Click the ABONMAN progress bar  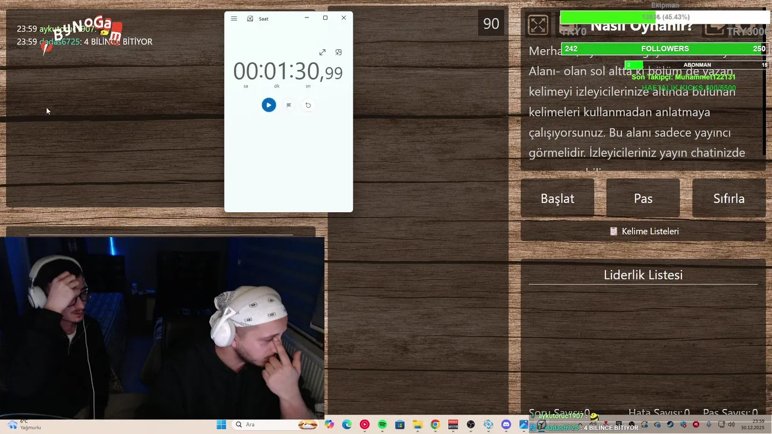point(697,65)
